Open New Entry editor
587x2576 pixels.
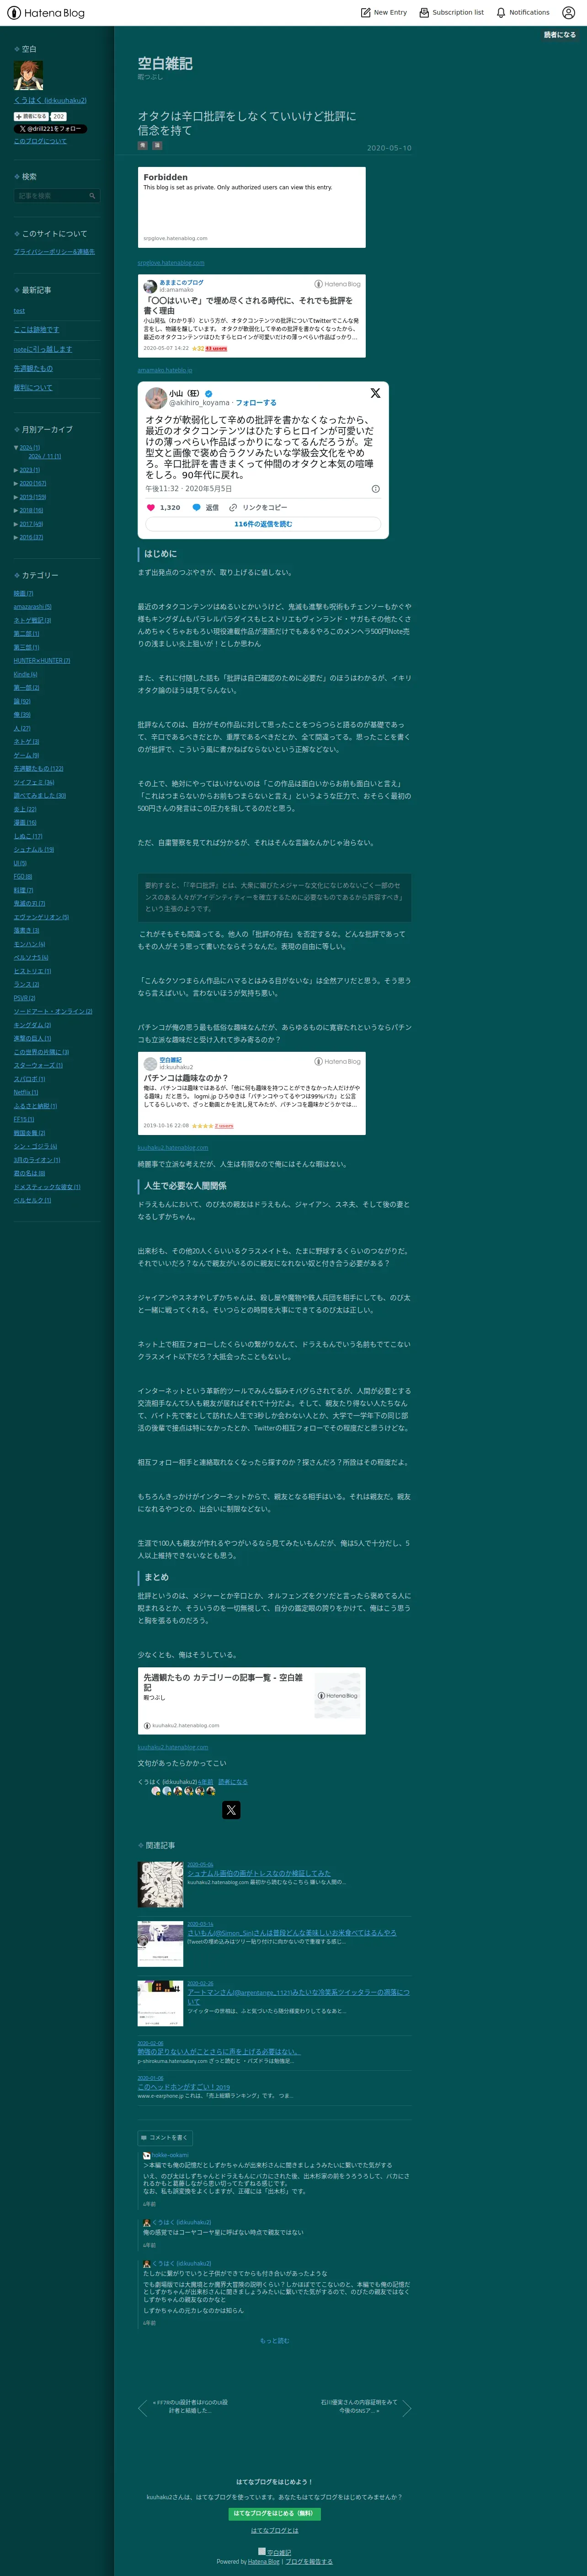point(384,13)
